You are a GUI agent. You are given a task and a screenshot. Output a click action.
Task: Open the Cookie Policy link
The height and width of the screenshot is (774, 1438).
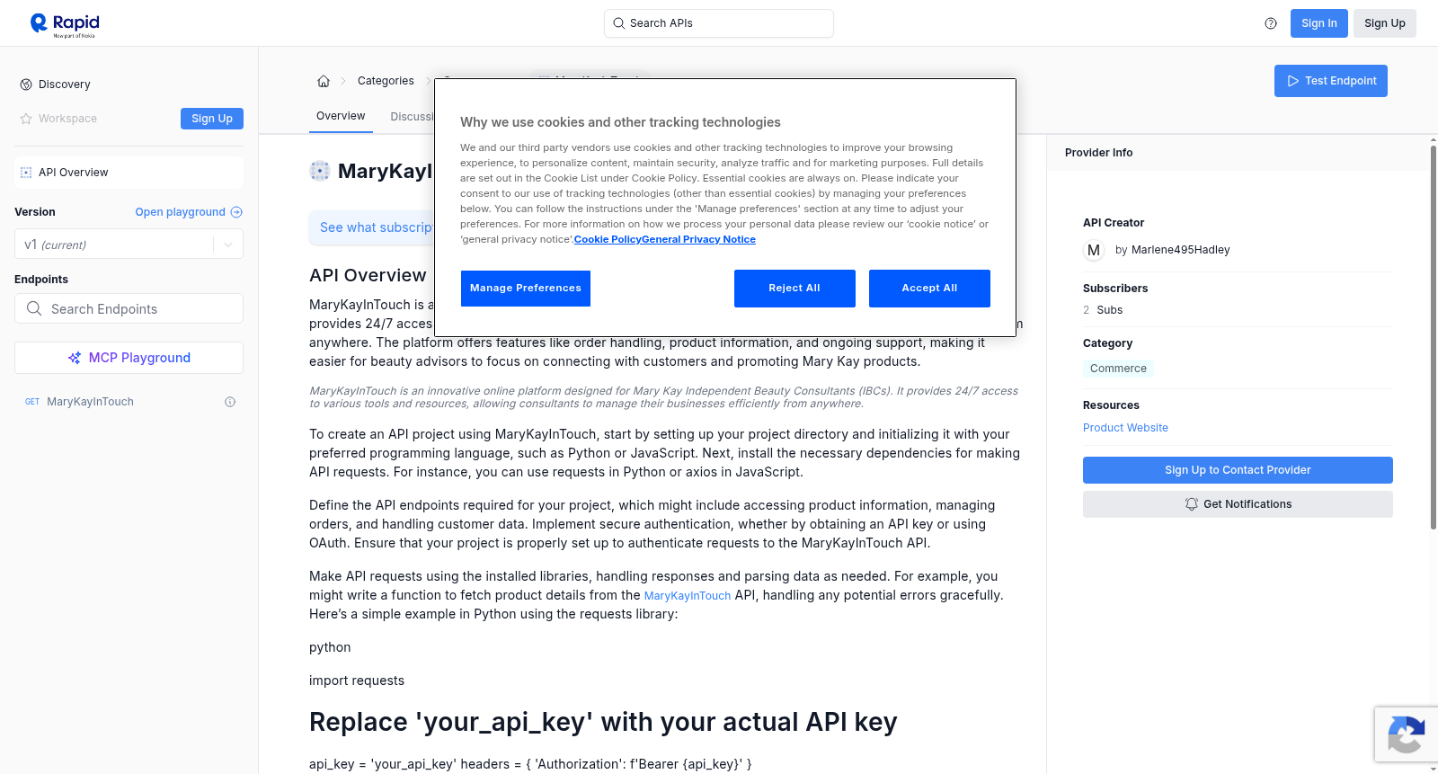608,239
